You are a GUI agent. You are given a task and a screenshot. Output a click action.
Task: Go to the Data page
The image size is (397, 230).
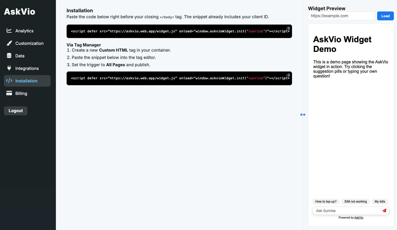tap(27, 56)
